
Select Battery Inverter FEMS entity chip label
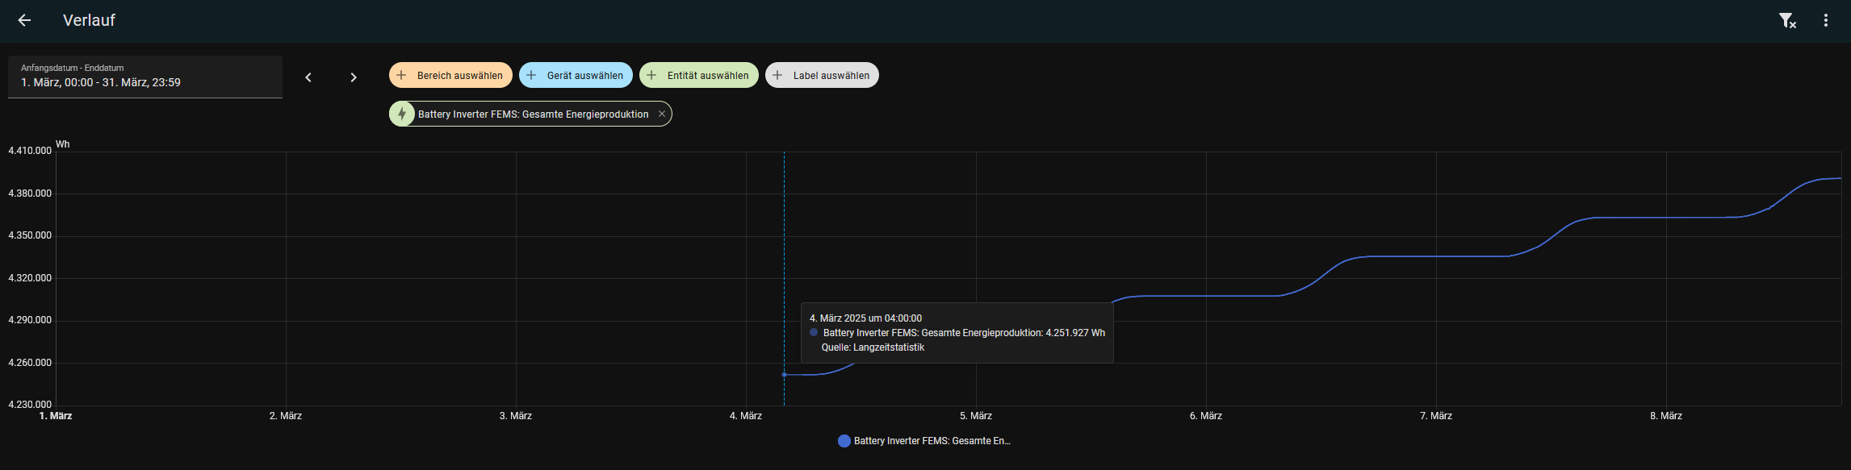pos(533,114)
